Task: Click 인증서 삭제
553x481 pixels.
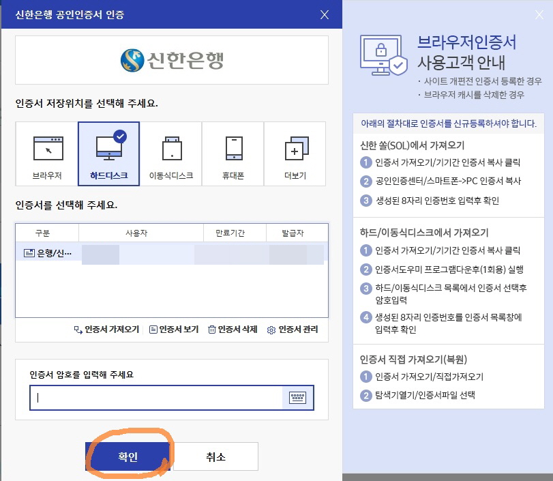Action: (x=233, y=330)
